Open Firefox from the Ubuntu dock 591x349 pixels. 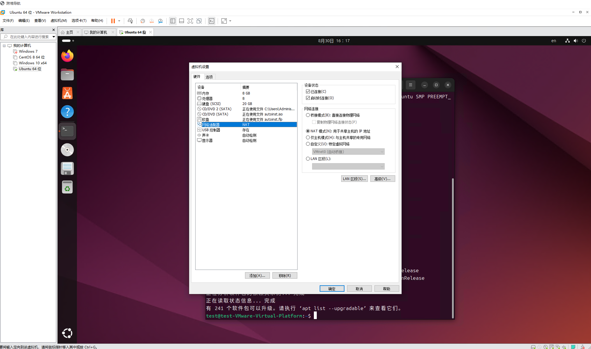(67, 56)
